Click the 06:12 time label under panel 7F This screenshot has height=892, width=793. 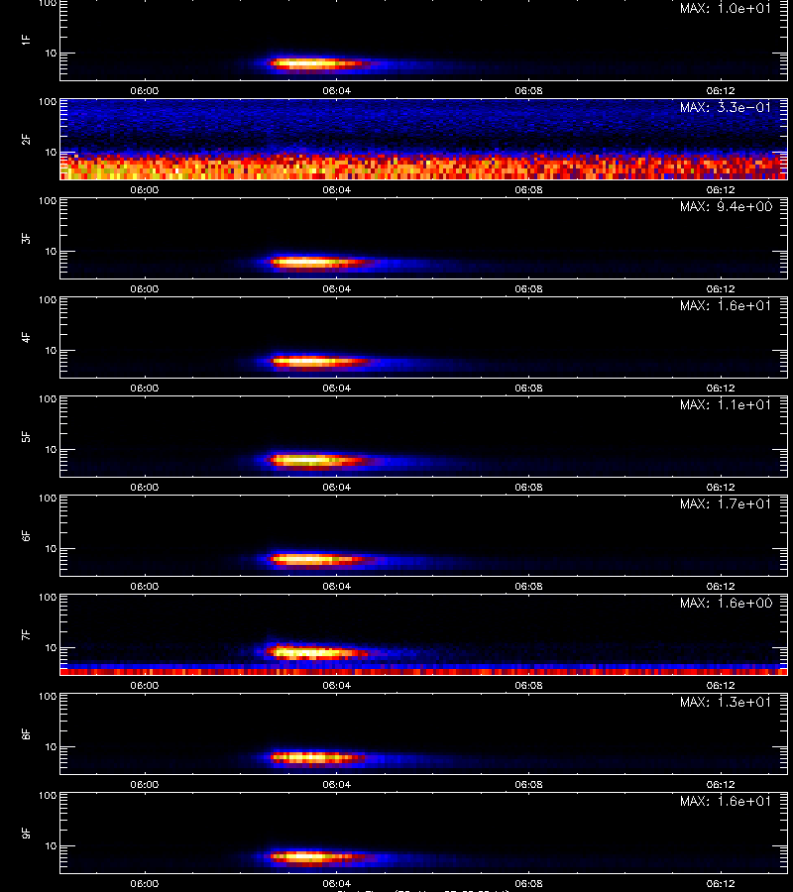[x=721, y=686]
